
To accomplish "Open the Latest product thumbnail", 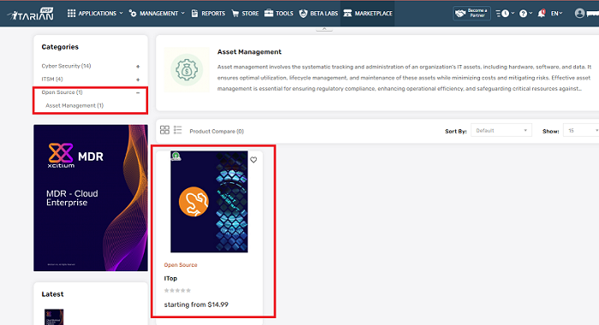I will pos(54,317).
